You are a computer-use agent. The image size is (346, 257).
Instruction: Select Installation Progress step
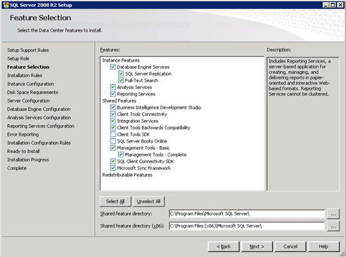coord(28,159)
